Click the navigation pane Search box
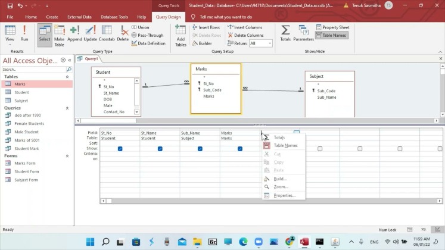Screen dimensions: 445x250 click(33, 70)
